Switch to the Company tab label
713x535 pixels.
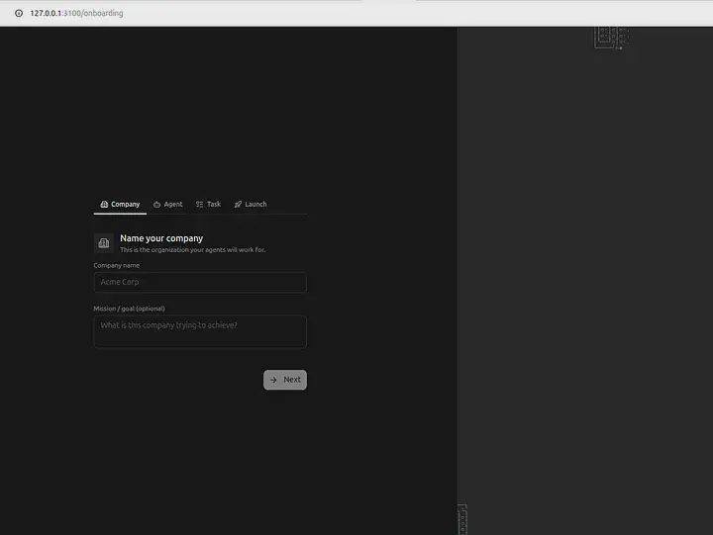(x=126, y=205)
